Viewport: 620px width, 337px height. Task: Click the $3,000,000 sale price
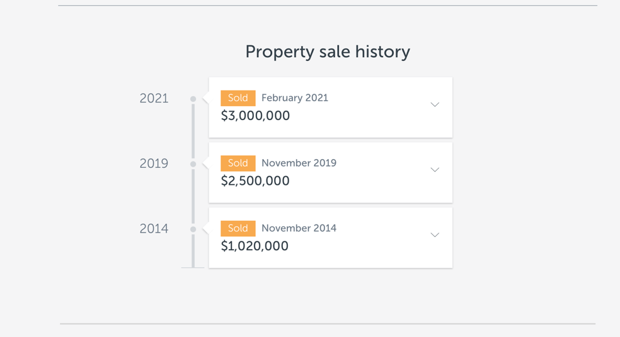[x=255, y=116]
